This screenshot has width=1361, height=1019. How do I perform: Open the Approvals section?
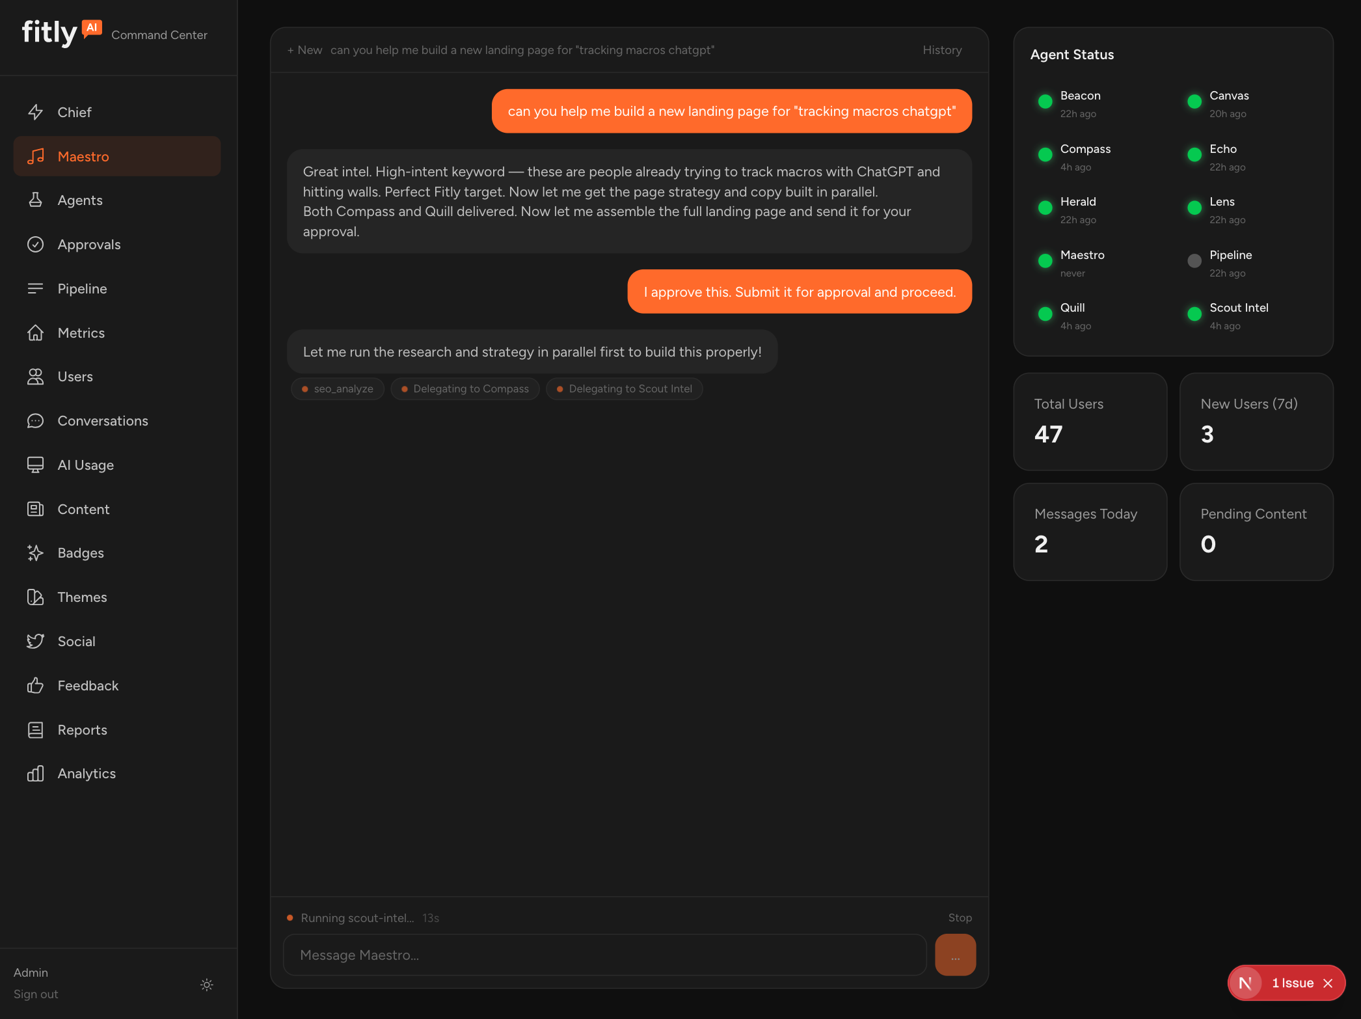click(x=89, y=244)
